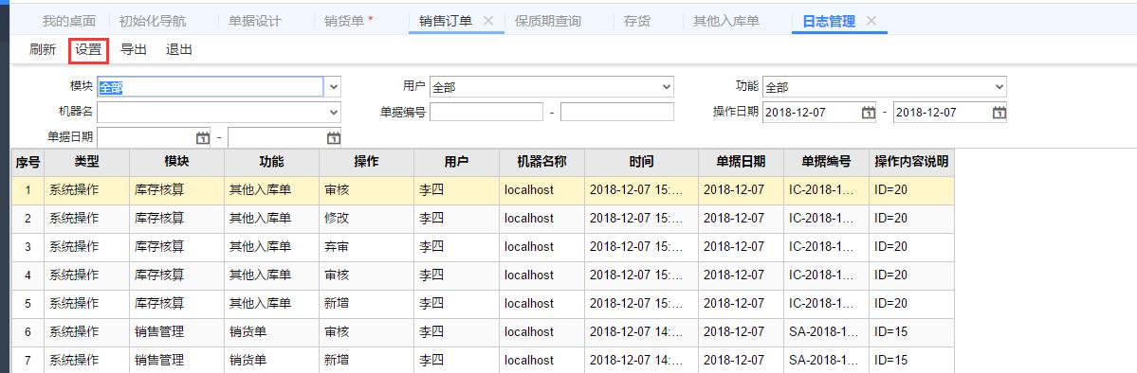Sort by the 时间 column header
This screenshot has height=373, width=1137.
[x=642, y=162]
